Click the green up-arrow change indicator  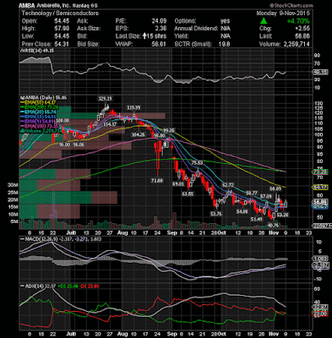point(264,21)
